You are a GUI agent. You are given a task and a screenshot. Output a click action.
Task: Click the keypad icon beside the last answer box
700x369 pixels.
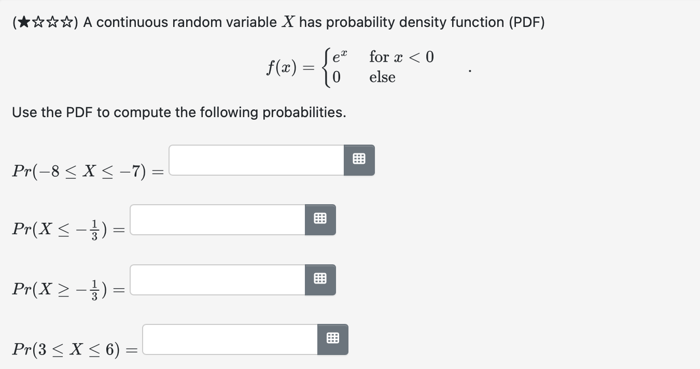pyautogui.click(x=332, y=339)
